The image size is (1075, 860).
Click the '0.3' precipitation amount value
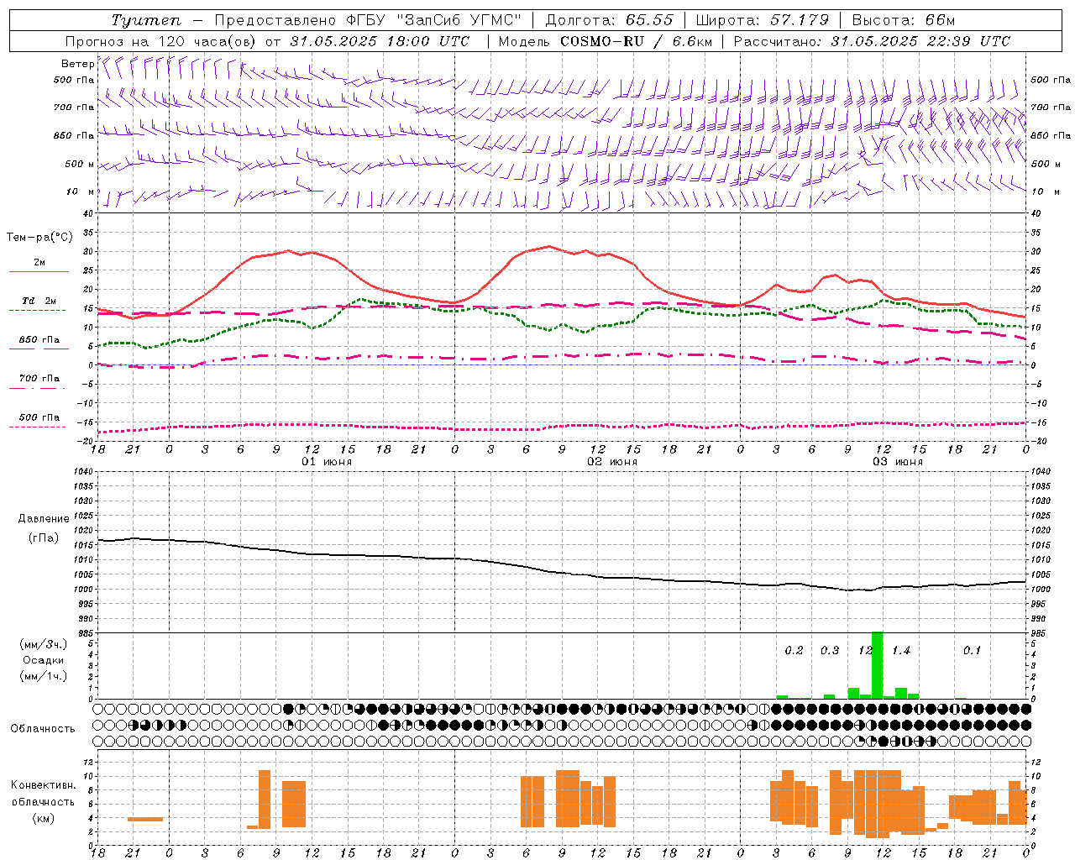tap(830, 651)
